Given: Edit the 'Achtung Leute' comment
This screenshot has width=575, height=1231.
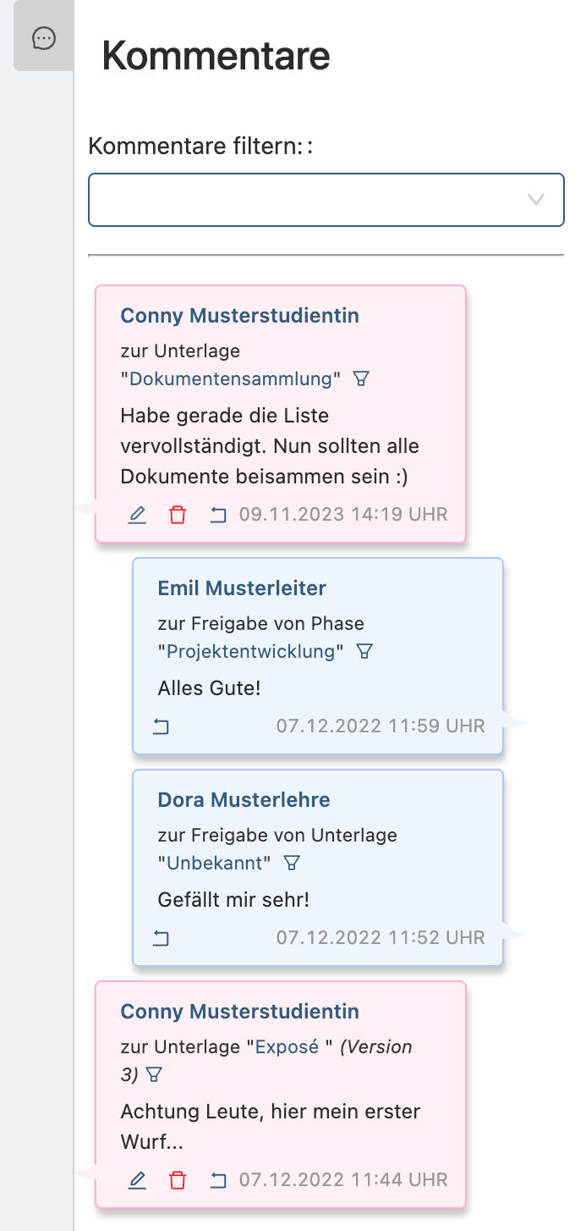Looking at the screenshot, I should 137,1180.
